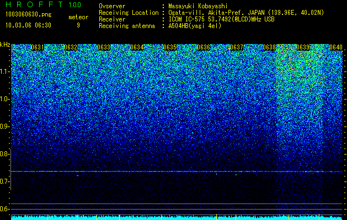Screen dimensions: 347x220
Task: Click the 0640 time label
Action: (336, 47)
